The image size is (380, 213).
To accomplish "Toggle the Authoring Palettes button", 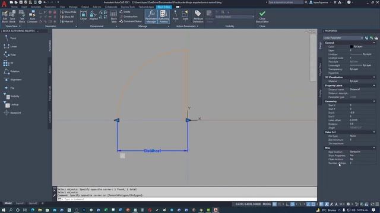I will (164, 17).
